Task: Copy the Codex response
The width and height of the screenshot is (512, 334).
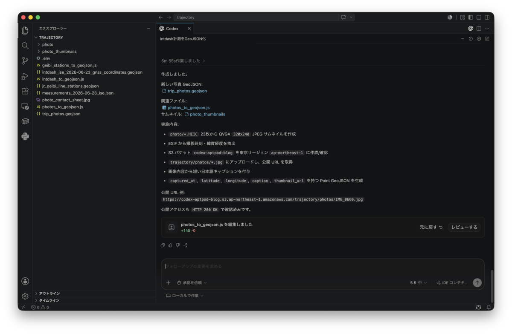Action: (x=163, y=245)
